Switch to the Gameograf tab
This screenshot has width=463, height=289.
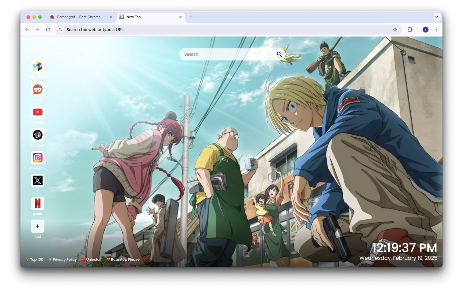point(80,17)
